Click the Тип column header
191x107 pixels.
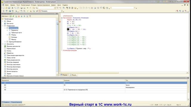[x=156, y=80]
